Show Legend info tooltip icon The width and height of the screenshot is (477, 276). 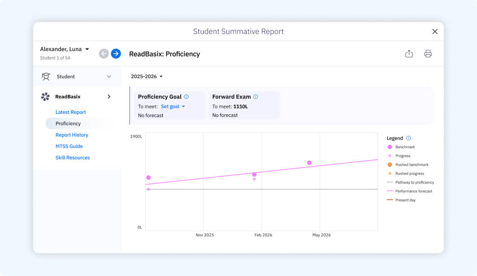click(x=408, y=138)
